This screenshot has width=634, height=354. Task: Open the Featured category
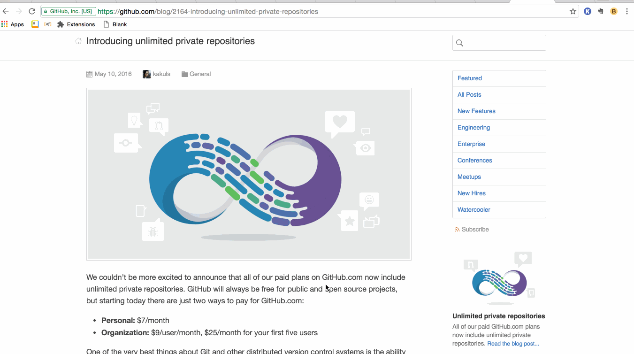[499, 78]
